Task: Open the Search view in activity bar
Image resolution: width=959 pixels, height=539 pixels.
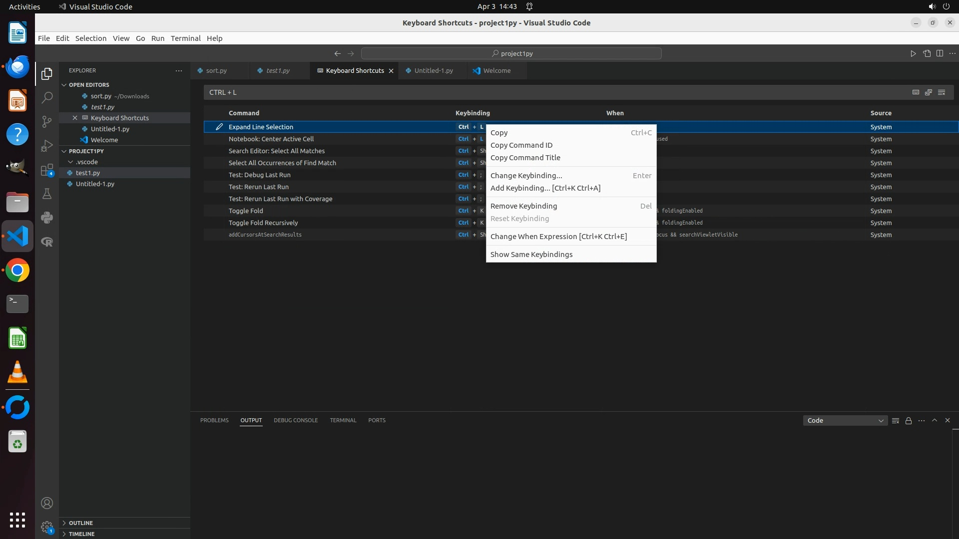Action: pyautogui.click(x=47, y=98)
